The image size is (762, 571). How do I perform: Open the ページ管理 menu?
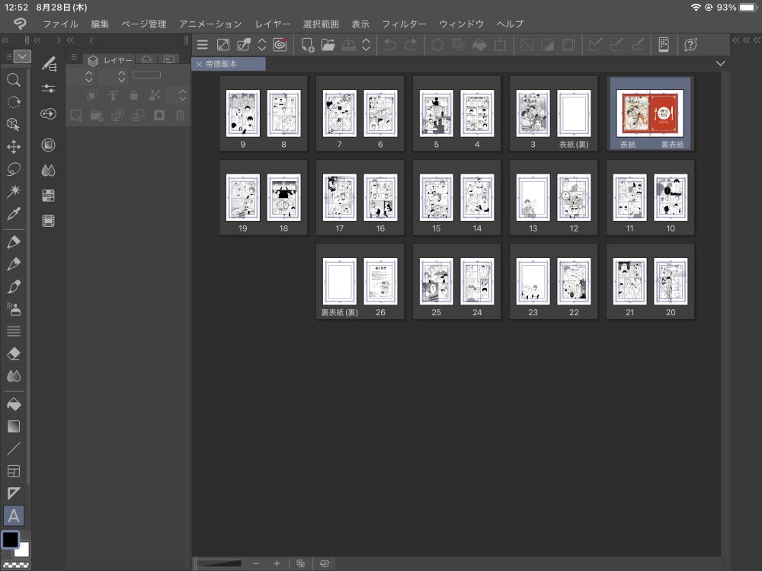click(x=144, y=24)
